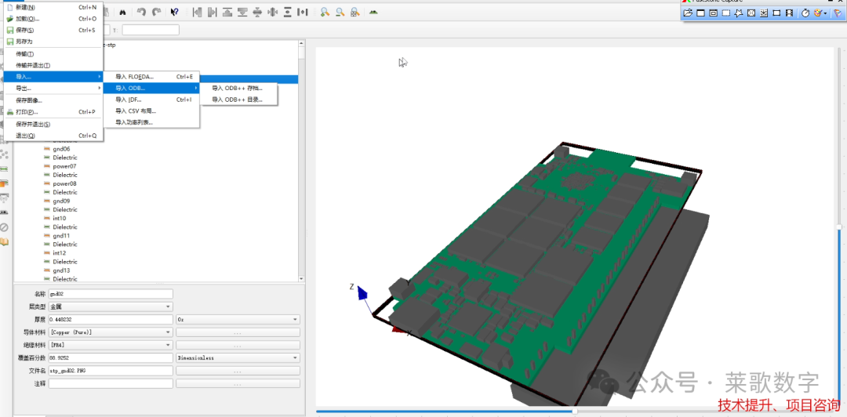Open the thickness unit Oz dropdown
Viewport: 847px width, 417px height.
[238, 319]
